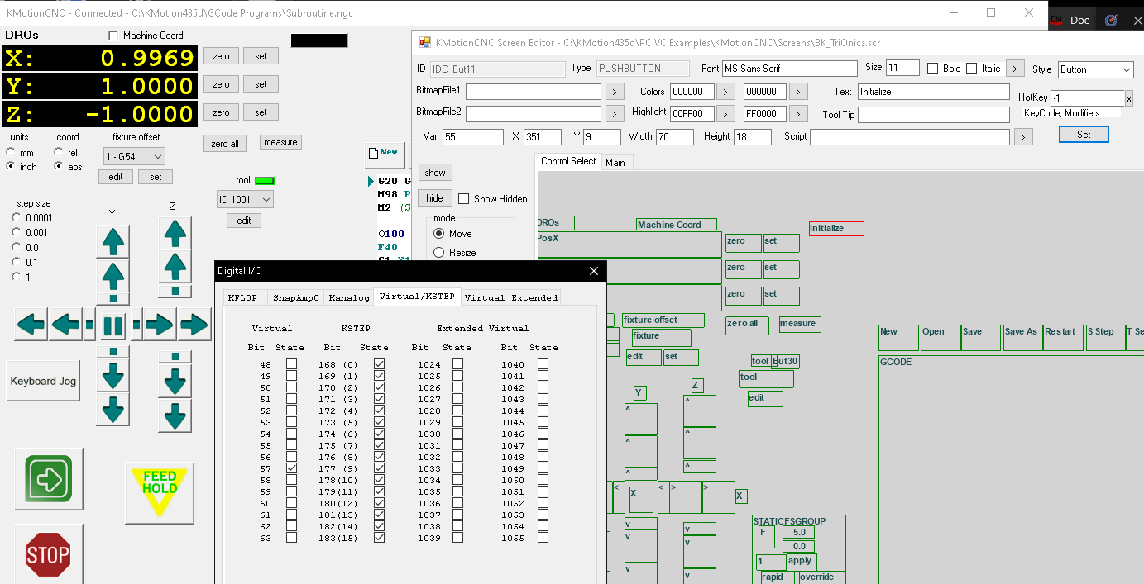Viewport: 1144px width, 584px height.
Task: Open the fixture offset G54 dropdown
Action: 134,156
